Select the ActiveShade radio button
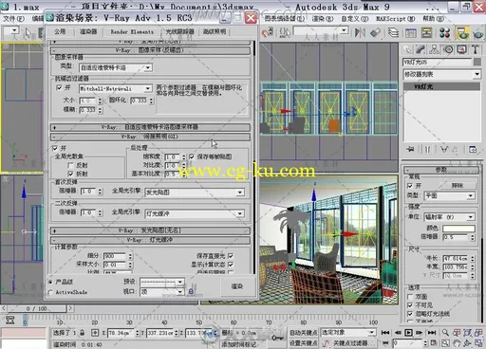Image resolution: width=486 pixels, height=349 pixels. [50, 292]
